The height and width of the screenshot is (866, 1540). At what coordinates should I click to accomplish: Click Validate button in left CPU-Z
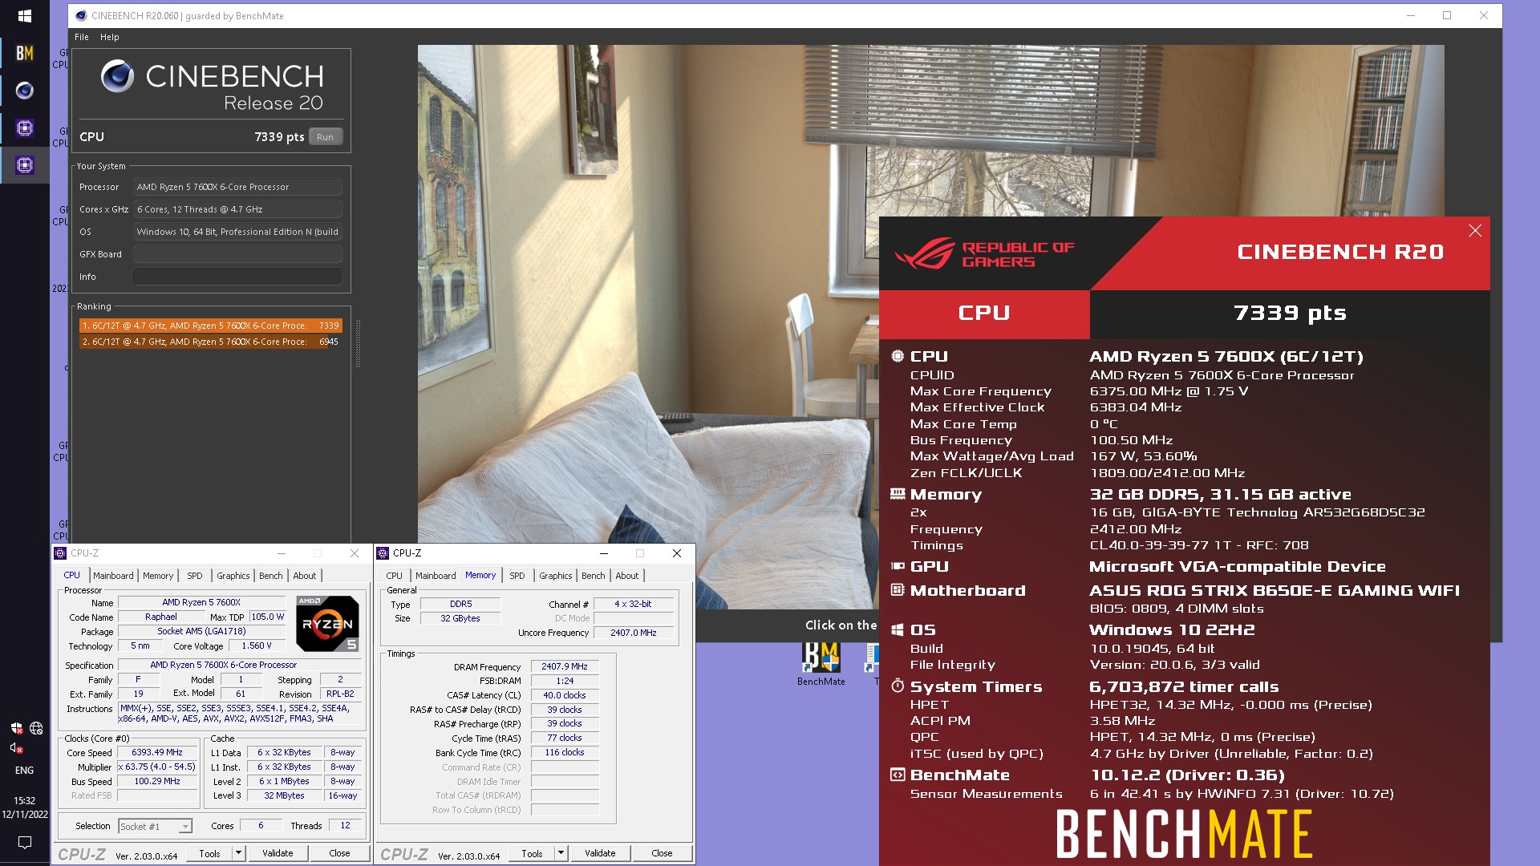[x=278, y=853]
